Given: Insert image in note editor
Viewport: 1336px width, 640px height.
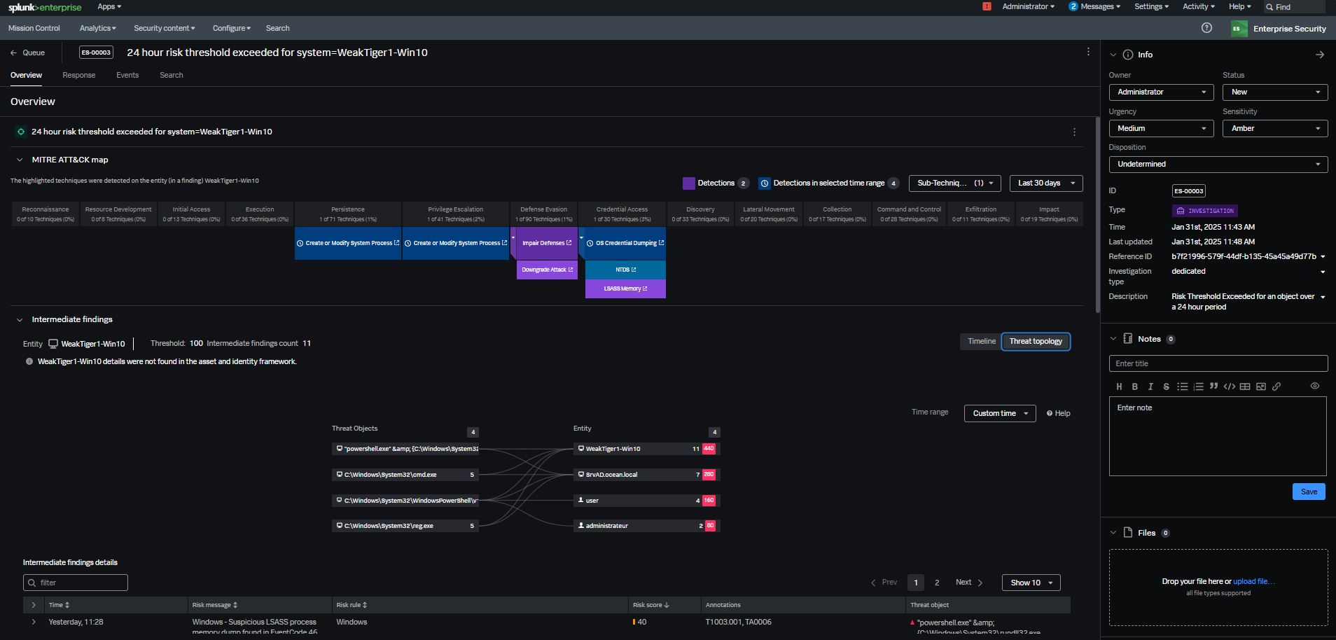Looking at the screenshot, I should (x=1261, y=387).
